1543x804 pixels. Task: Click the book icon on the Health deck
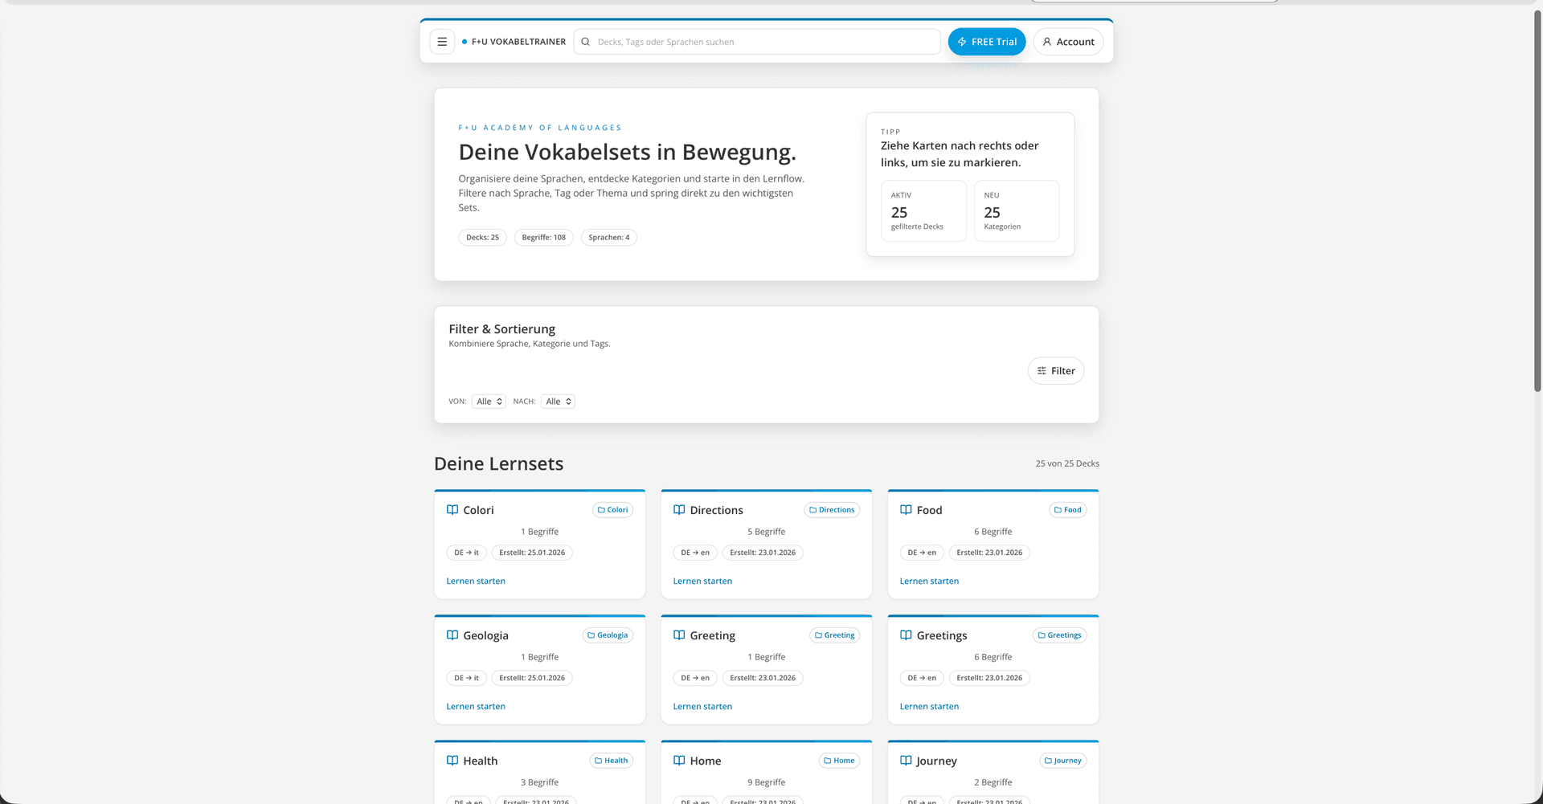click(452, 760)
